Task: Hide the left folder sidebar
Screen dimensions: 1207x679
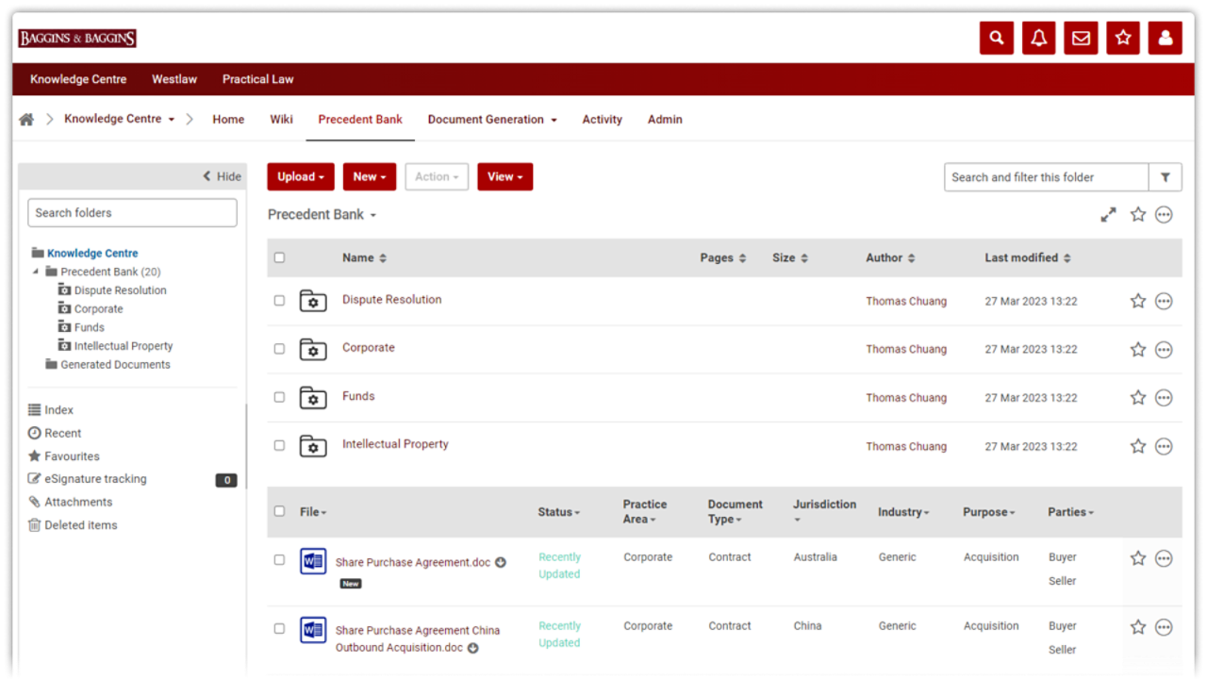Action: (223, 176)
